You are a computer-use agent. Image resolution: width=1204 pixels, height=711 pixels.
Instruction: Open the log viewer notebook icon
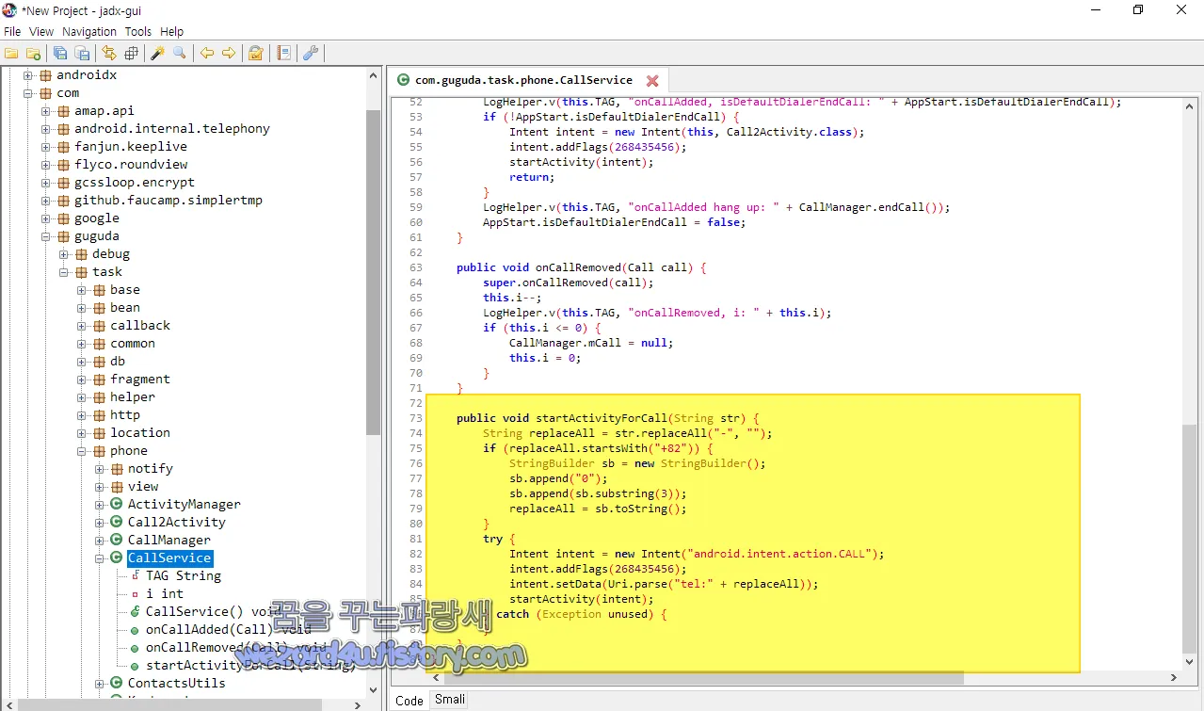point(283,53)
